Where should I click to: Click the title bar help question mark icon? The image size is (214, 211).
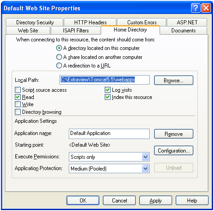pos(196,8)
